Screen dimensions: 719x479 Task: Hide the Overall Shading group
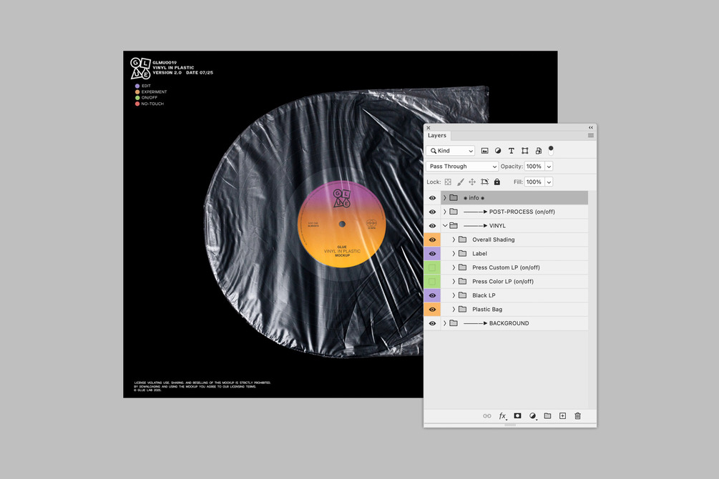point(432,239)
